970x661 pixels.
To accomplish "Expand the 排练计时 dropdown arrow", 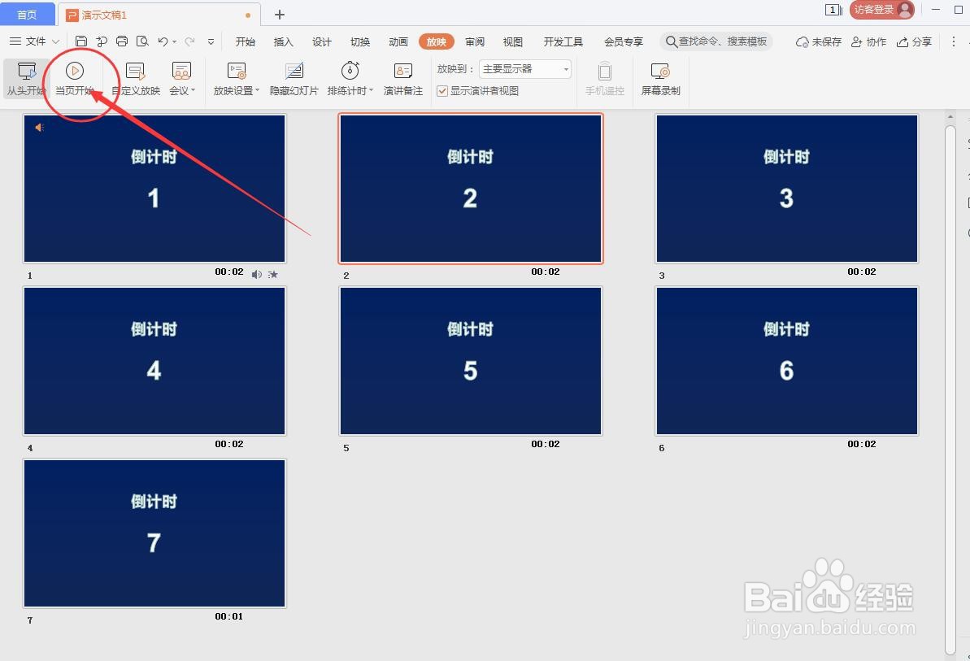I will tap(372, 90).
